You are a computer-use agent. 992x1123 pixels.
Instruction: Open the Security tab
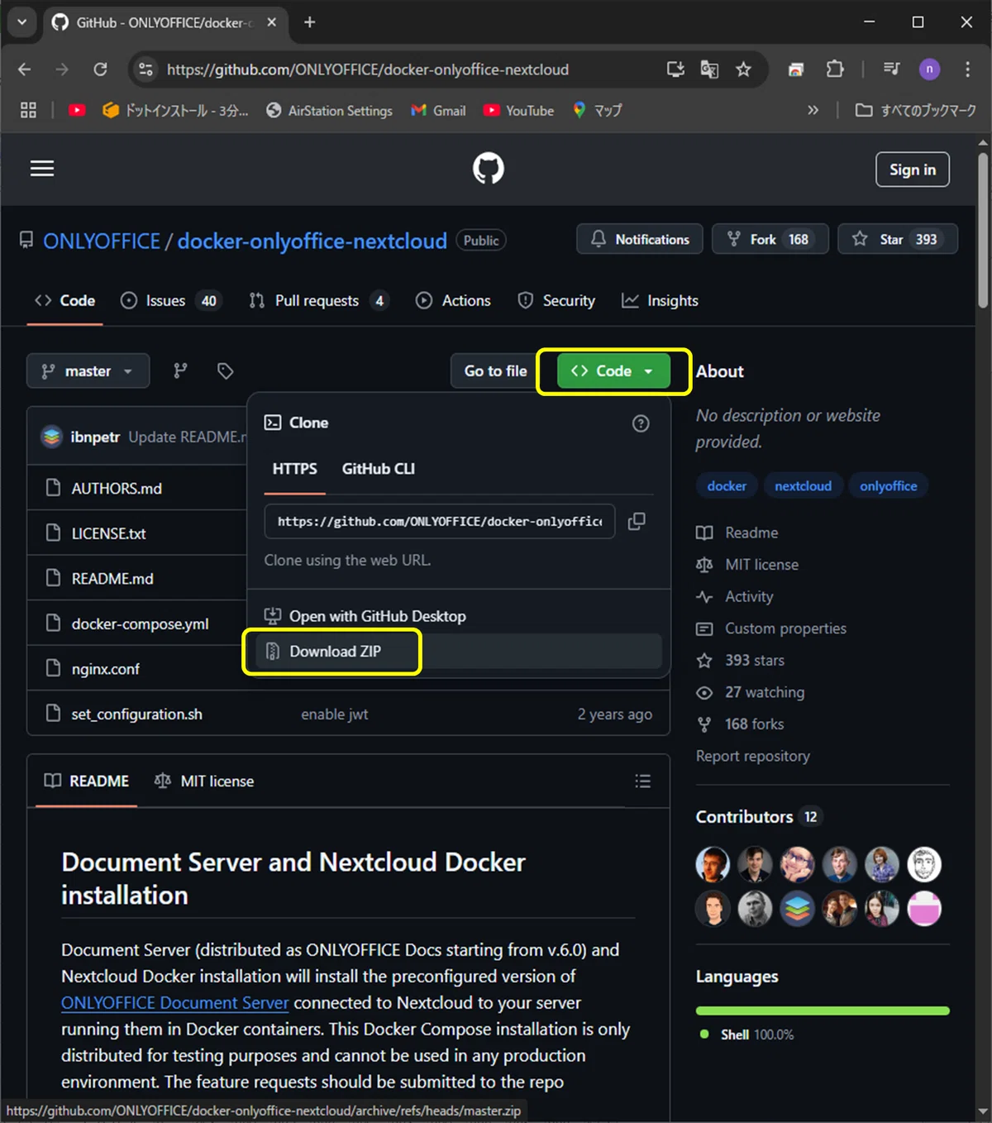point(556,301)
